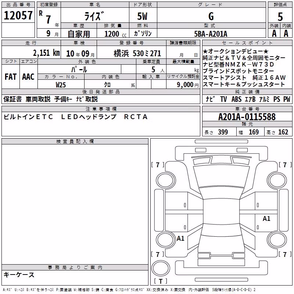Click the アルミ equipment code
This screenshot has height=294, width=294.
pos(264,99)
